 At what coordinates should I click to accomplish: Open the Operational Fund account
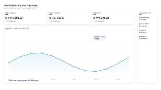(x=144, y=24)
